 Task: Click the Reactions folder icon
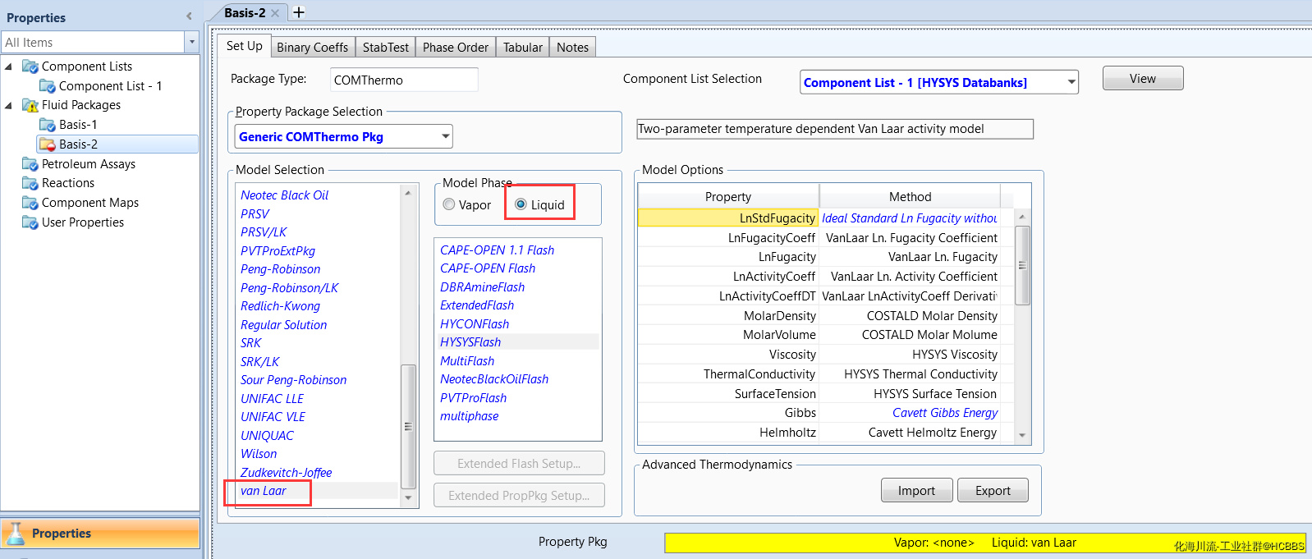30,183
